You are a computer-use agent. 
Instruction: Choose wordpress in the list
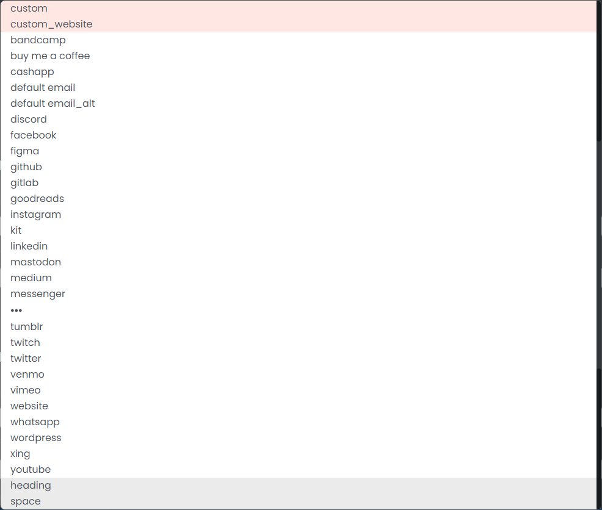[x=299, y=438]
